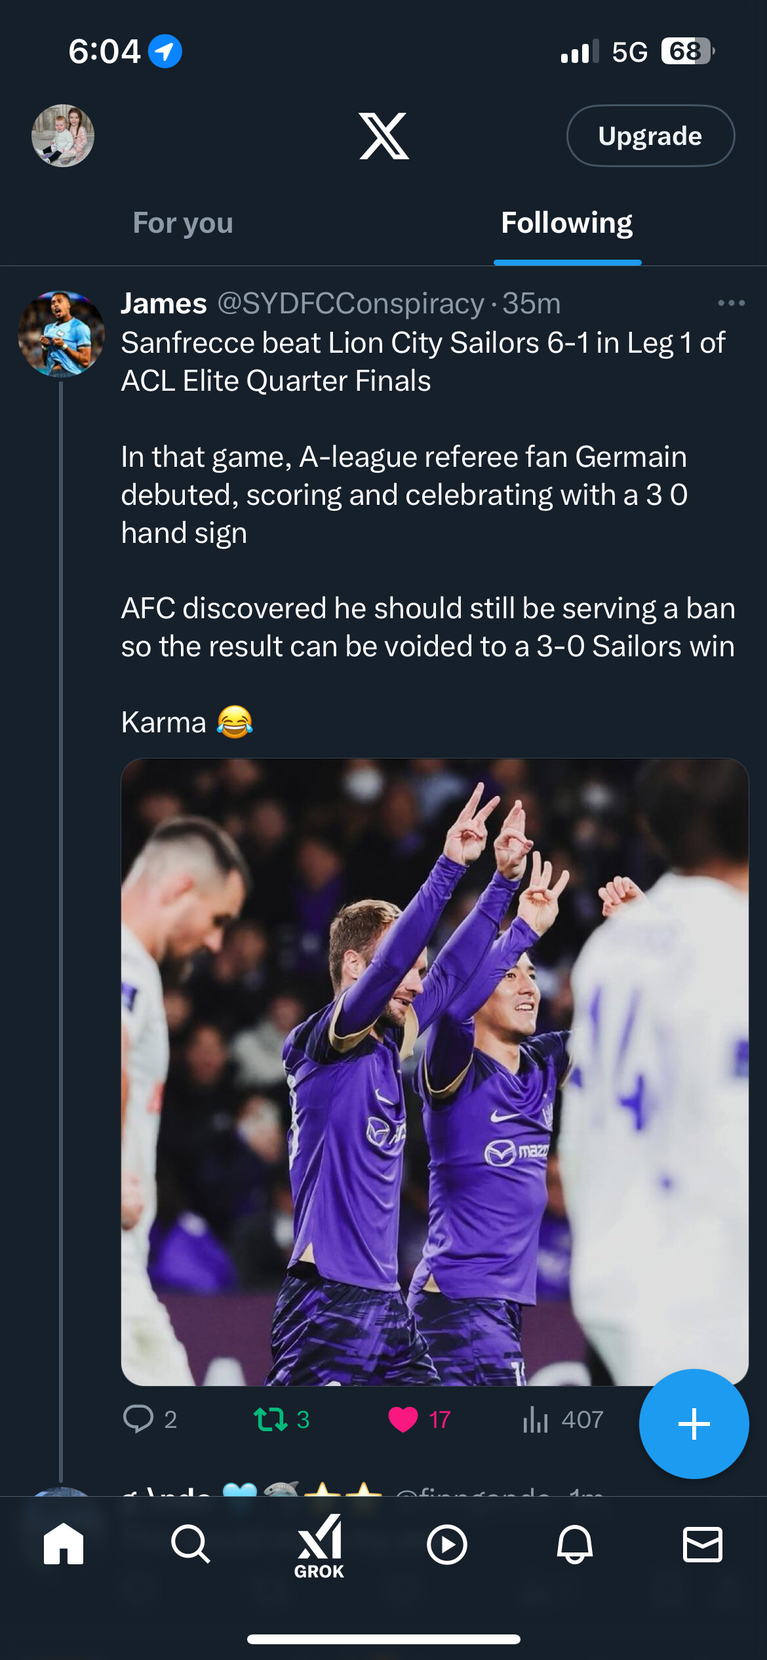Select the Following tab
Screen dimensions: 767x1660
point(567,223)
